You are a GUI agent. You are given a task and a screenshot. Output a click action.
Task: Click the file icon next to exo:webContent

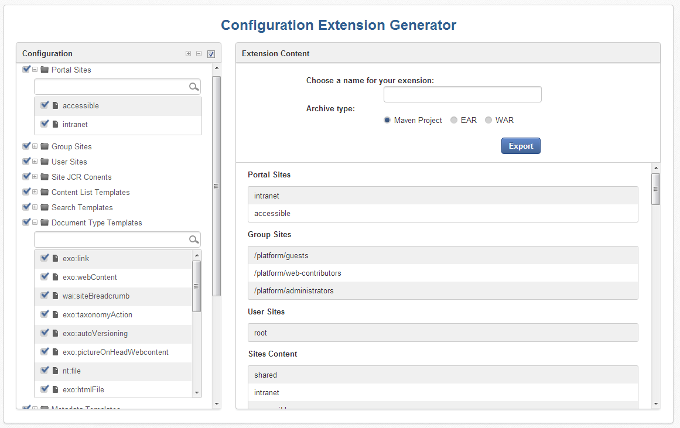coord(55,277)
